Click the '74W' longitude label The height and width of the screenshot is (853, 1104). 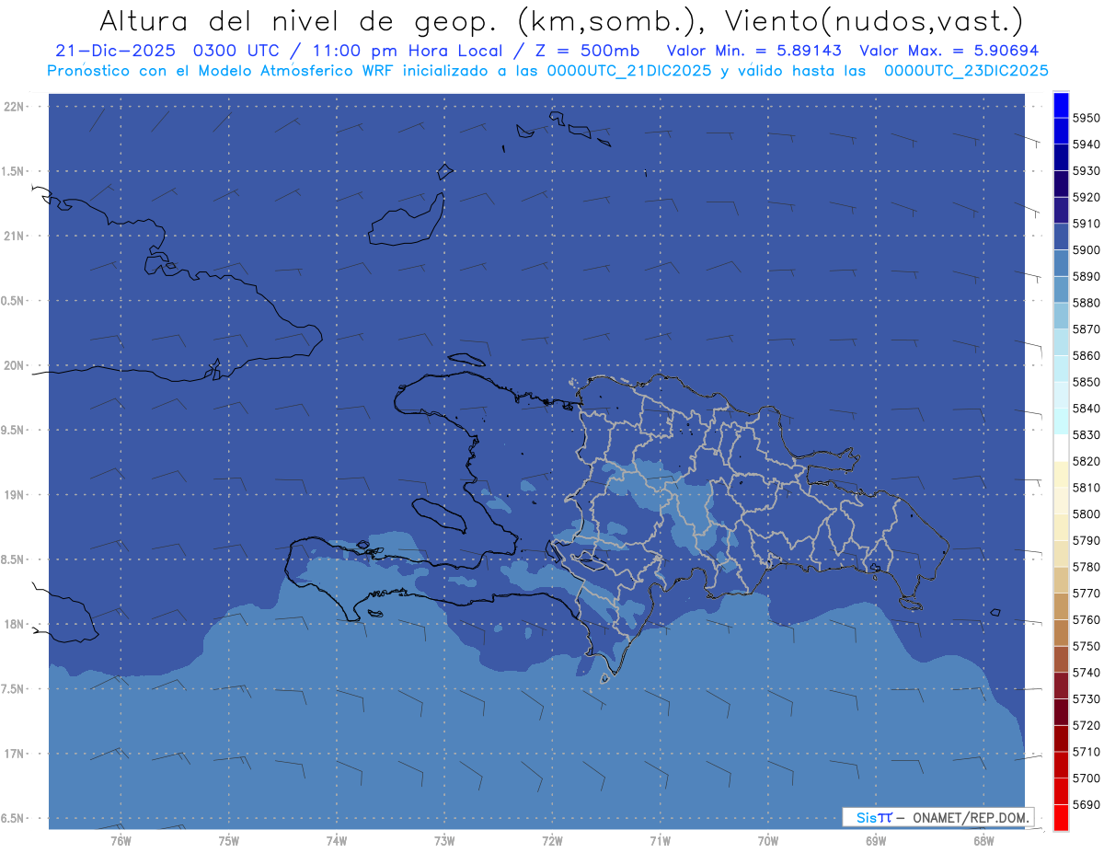point(337,841)
